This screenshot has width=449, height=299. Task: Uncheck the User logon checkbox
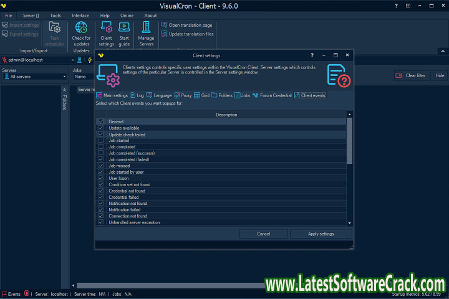[x=101, y=178]
